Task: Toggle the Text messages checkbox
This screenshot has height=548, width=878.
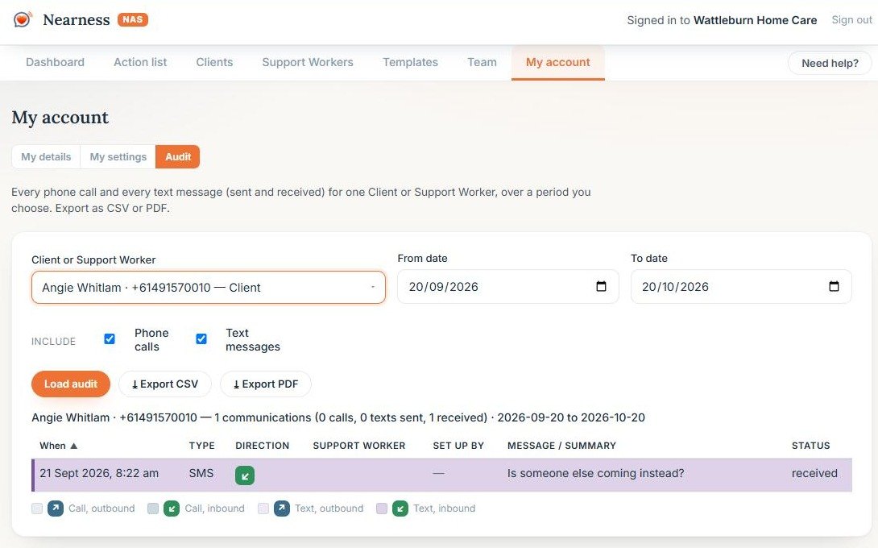Action: [201, 338]
